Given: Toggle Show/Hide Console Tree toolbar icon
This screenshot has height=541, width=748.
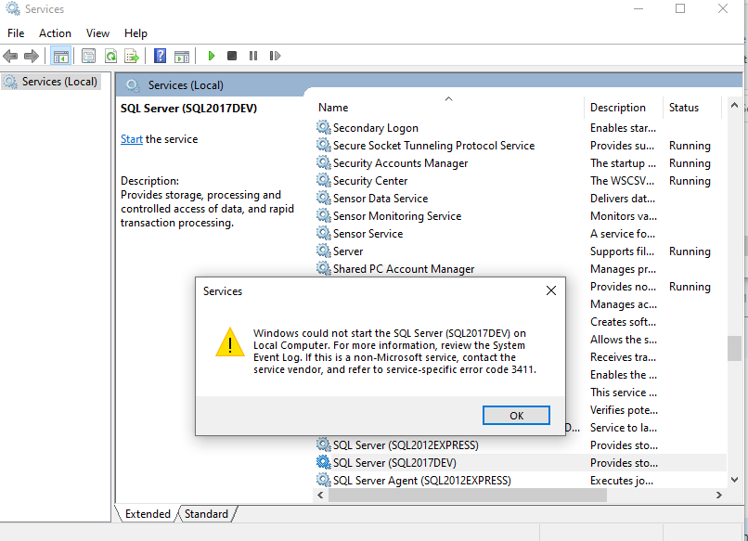Looking at the screenshot, I should (x=60, y=56).
